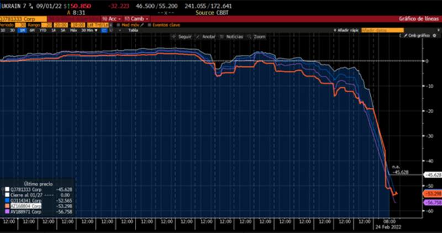Click the Med móv pencil icon
Image resolution: width=442 pixels, height=233 pixels.
(x=141, y=25)
